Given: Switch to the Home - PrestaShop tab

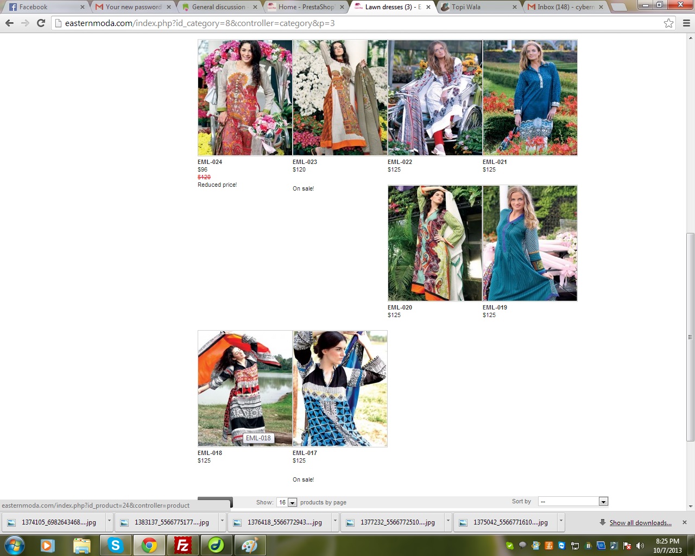Looking at the screenshot, I should click(306, 7).
